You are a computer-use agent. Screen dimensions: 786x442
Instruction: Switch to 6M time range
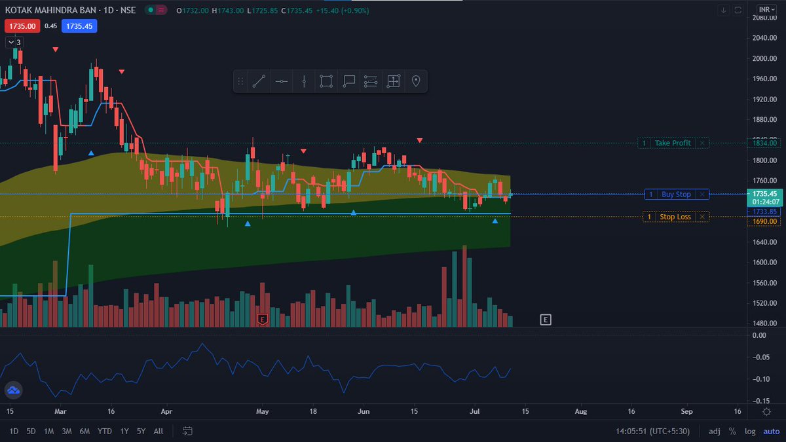point(84,431)
